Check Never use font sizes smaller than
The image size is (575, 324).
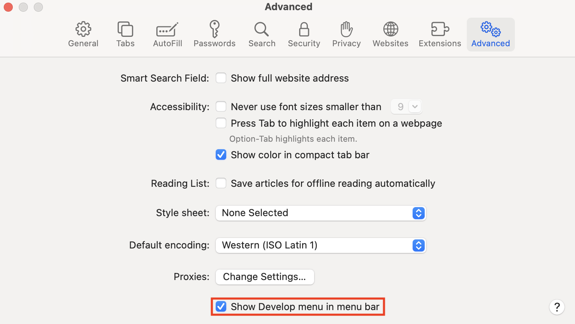[x=221, y=106]
